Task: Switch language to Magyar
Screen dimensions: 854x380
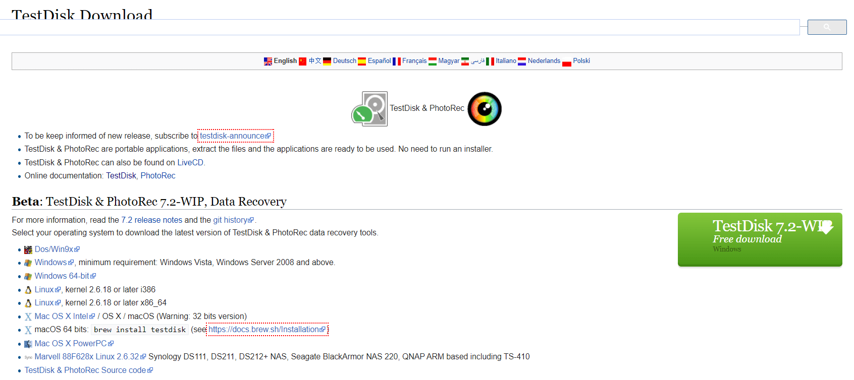Action: pos(449,61)
